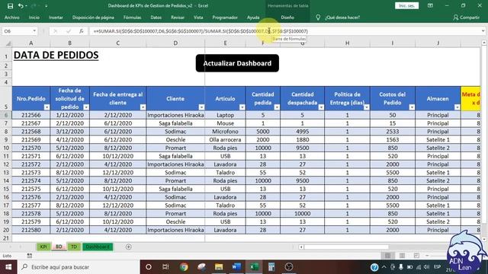Open the Cantidad despachada filter dropdown
Screen dimensions: 488x274
pos(321,107)
